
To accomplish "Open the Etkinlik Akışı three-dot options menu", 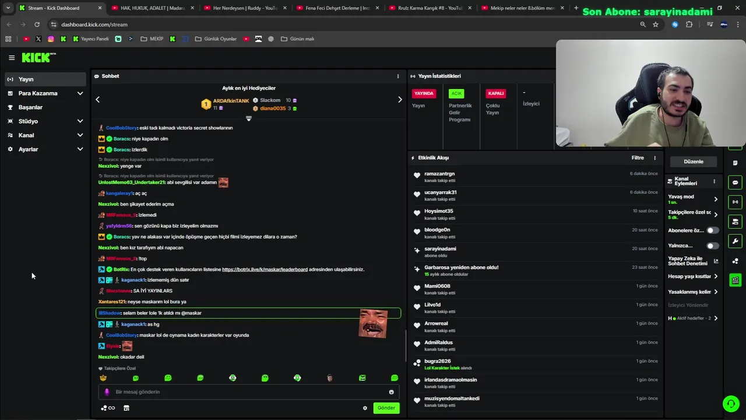I will [654, 157].
